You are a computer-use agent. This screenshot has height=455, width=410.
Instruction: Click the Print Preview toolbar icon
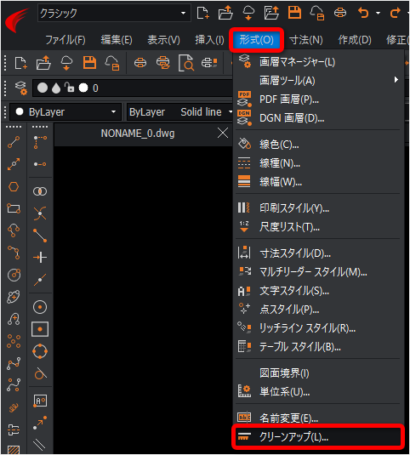tap(186, 63)
